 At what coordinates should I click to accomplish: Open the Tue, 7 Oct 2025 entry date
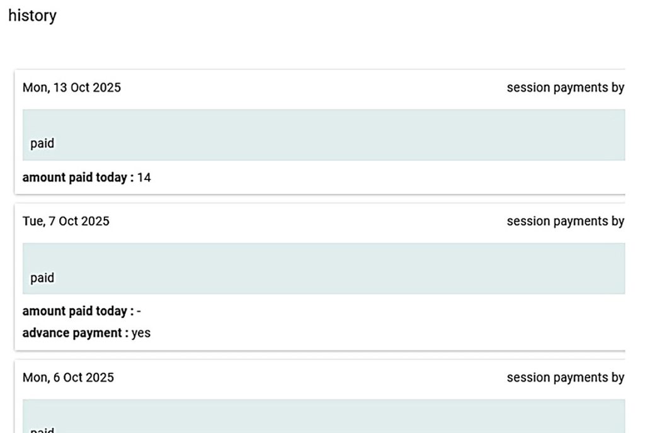click(66, 221)
